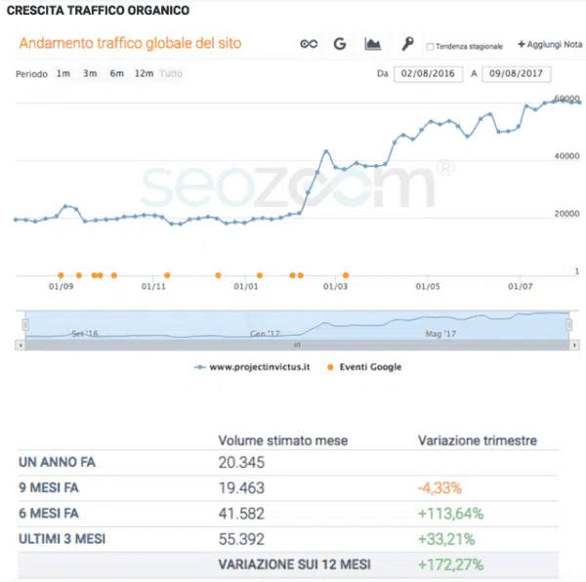Click the first Google event marker near 01/09

(x=61, y=275)
